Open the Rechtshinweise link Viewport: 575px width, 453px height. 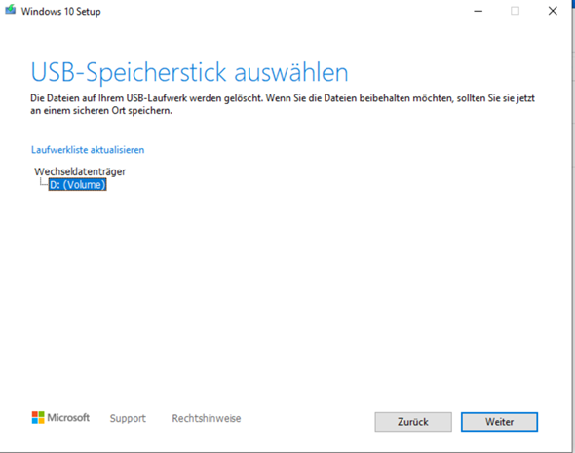207,418
